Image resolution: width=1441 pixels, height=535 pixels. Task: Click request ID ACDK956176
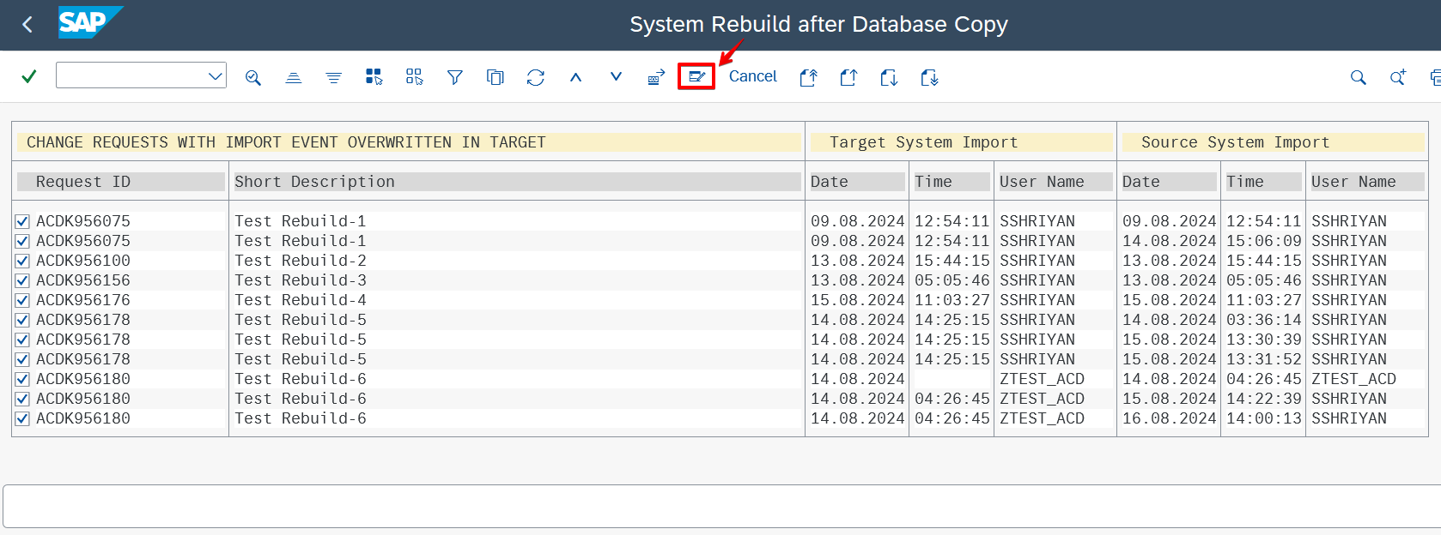pyautogui.click(x=83, y=300)
